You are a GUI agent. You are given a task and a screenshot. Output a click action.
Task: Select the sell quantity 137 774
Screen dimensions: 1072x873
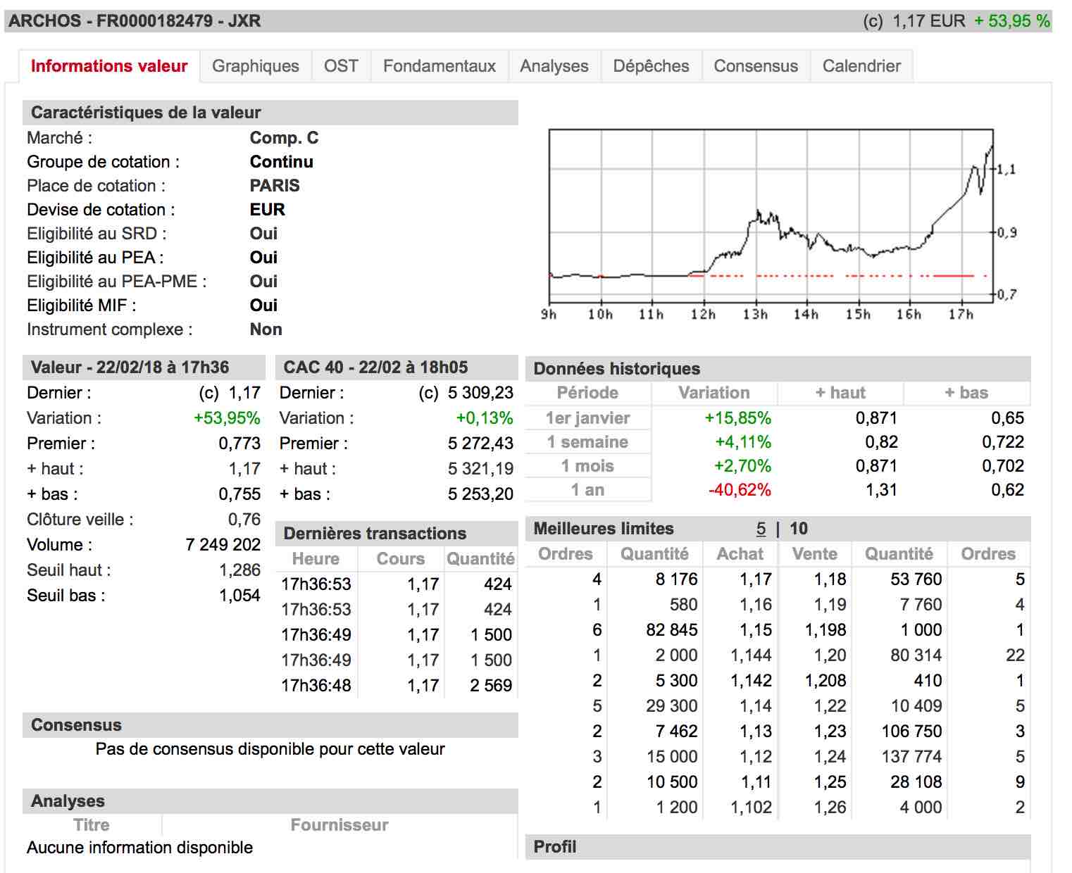pos(911,757)
